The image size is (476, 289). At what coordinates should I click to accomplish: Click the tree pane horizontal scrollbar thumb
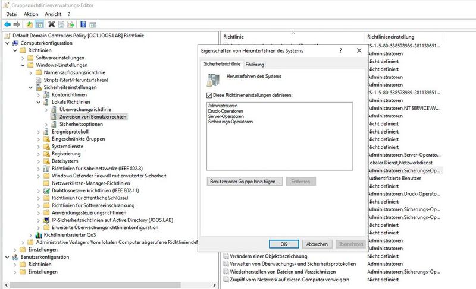point(95,285)
